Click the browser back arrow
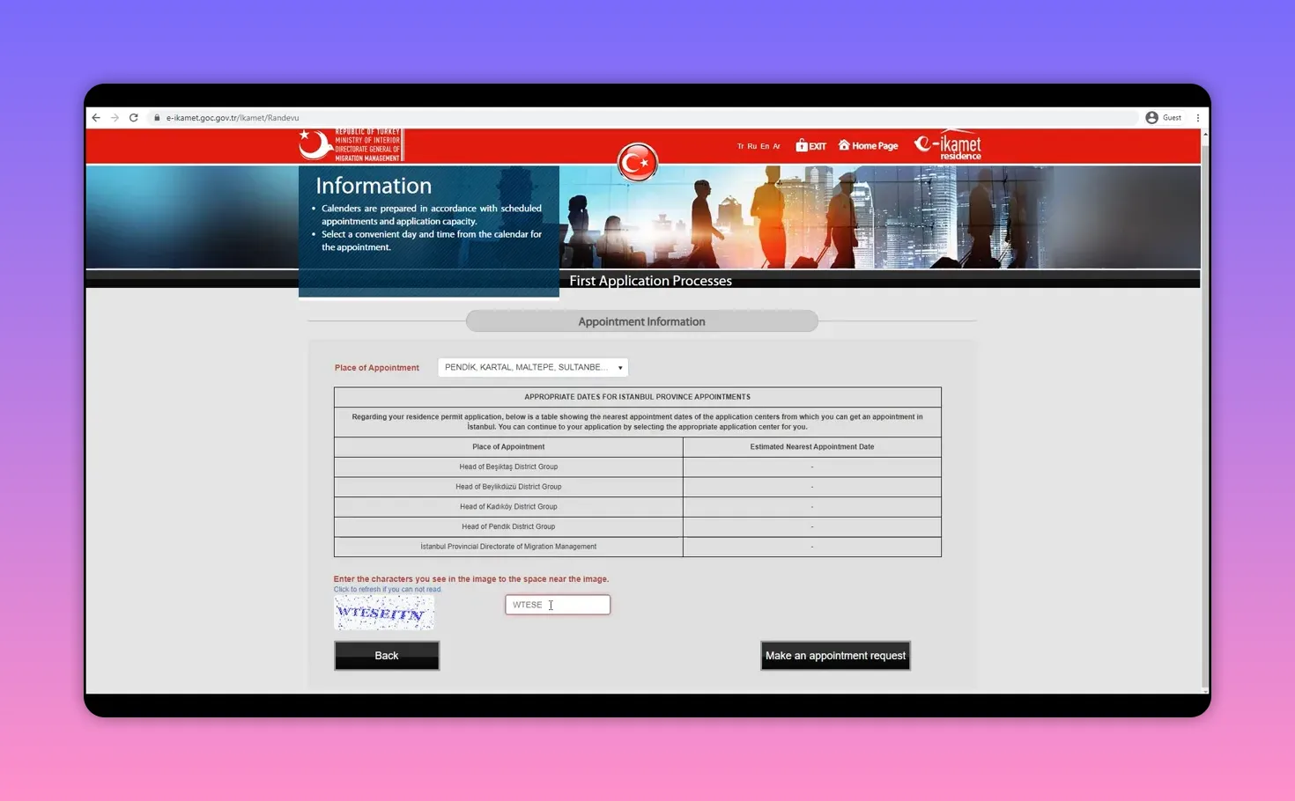 click(x=96, y=117)
